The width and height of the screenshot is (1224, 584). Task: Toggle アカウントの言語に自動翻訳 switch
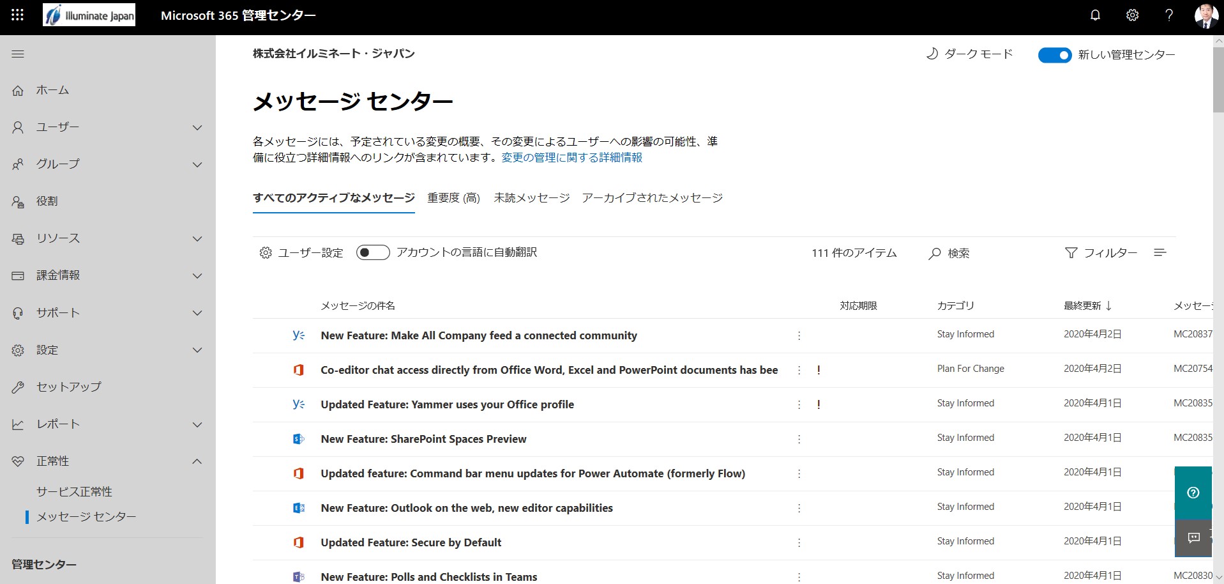pyautogui.click(x=373, y=252)
